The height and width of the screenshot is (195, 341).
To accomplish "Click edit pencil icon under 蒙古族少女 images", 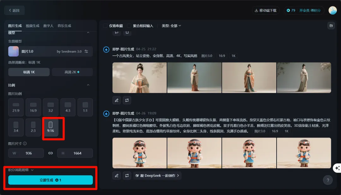I will pyautogui.click(x=117, y=176).
